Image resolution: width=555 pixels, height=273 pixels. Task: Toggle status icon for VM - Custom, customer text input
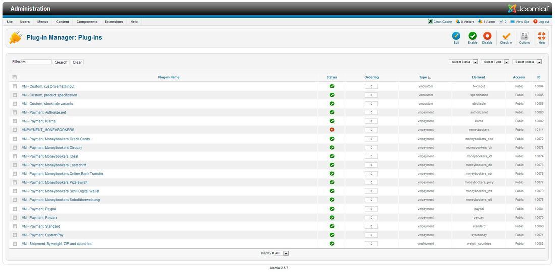coord(332,86)
